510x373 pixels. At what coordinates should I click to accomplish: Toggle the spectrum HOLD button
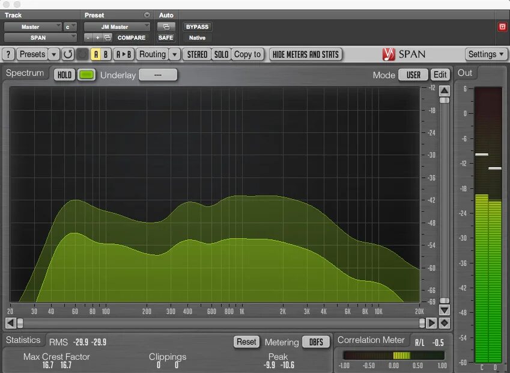[x=64, y=75]
